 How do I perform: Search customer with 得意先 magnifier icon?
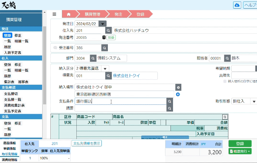click(x=108, y=76)
